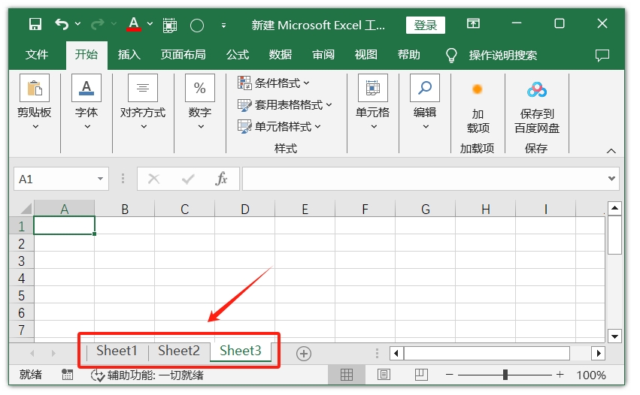Select row 4 header
The image size is (640, 395).
coord(22,279)
